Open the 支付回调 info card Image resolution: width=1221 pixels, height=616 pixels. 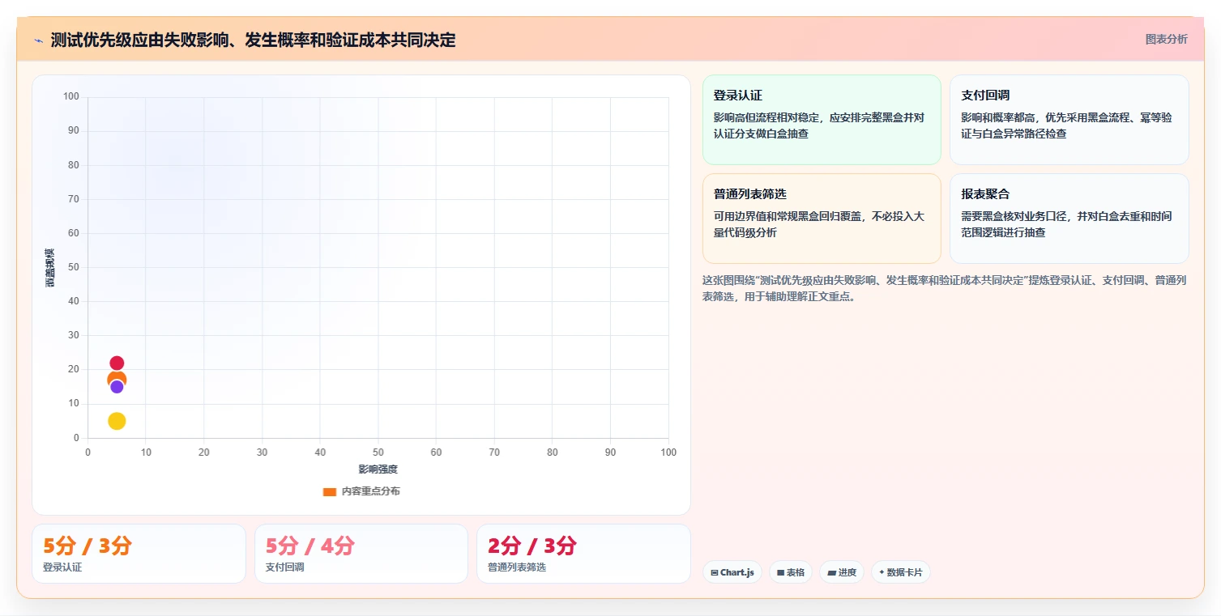point(1069,120)
